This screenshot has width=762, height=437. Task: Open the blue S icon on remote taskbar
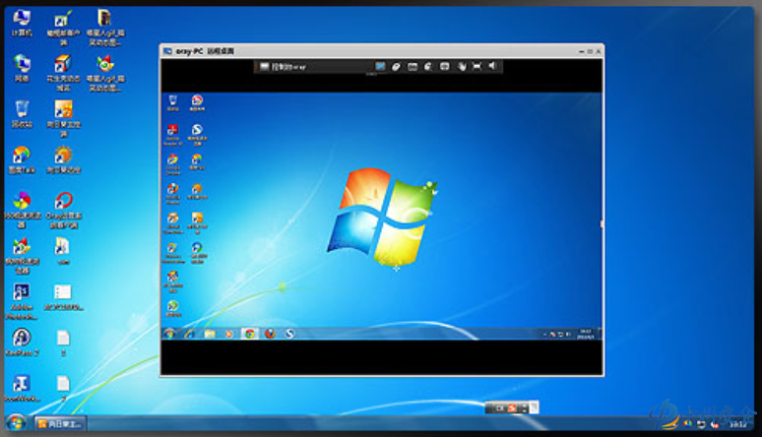click(x=289, y=334)
